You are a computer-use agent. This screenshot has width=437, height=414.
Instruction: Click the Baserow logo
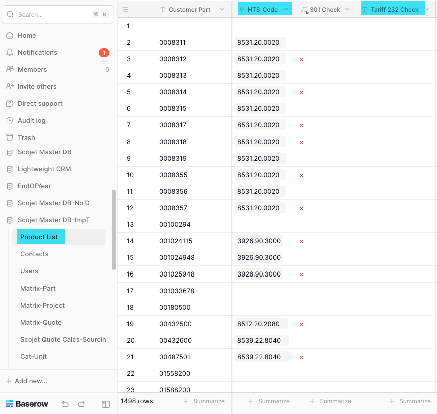(27, 404)
